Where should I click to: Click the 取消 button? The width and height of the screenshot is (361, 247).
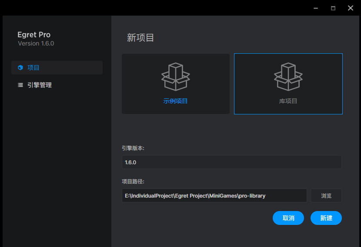288,218
